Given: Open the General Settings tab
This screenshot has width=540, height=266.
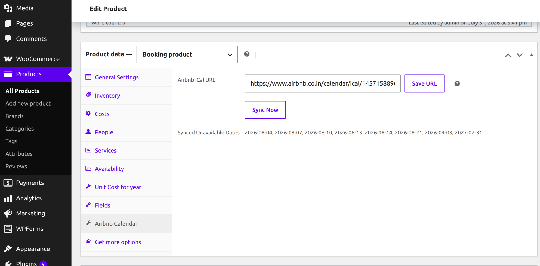Looking at the screenshot, I should point(127,77).
